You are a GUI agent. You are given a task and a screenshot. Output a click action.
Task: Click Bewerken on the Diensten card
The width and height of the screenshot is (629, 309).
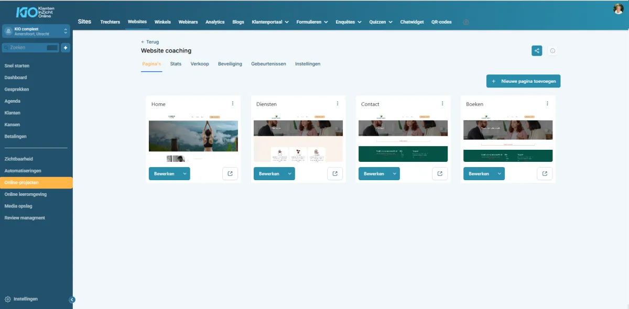point(269,174)
